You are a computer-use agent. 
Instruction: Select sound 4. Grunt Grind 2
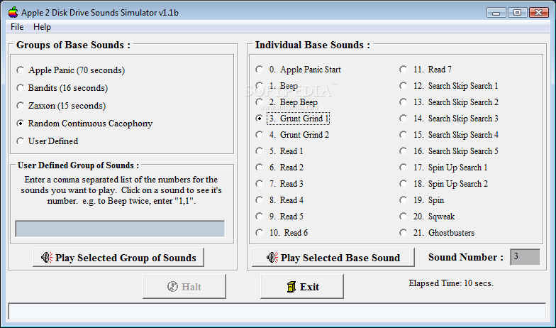[x=292, y=135]
